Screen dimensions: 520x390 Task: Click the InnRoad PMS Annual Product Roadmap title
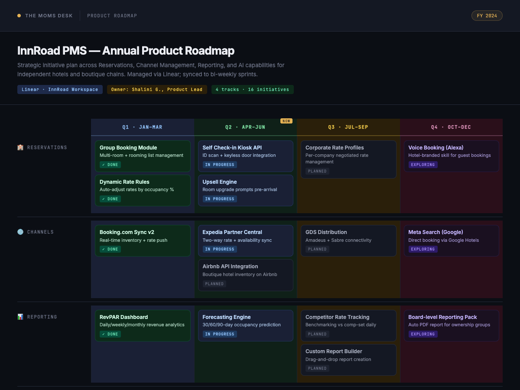click(x=126, y=51)
